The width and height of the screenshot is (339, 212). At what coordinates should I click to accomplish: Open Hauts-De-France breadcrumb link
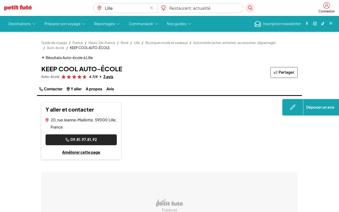click(102, 43)
